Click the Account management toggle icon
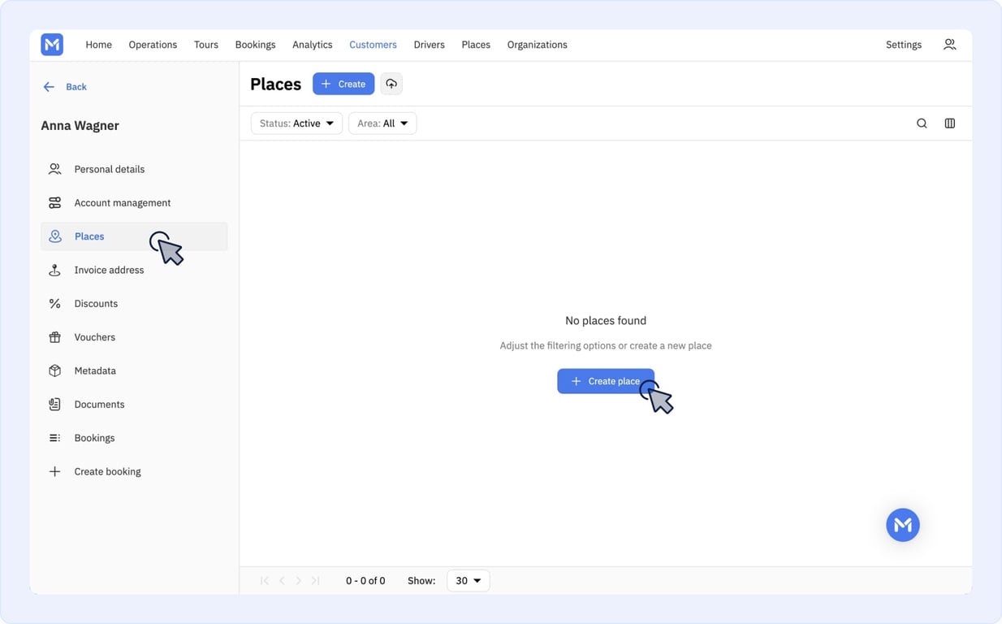 54,203
